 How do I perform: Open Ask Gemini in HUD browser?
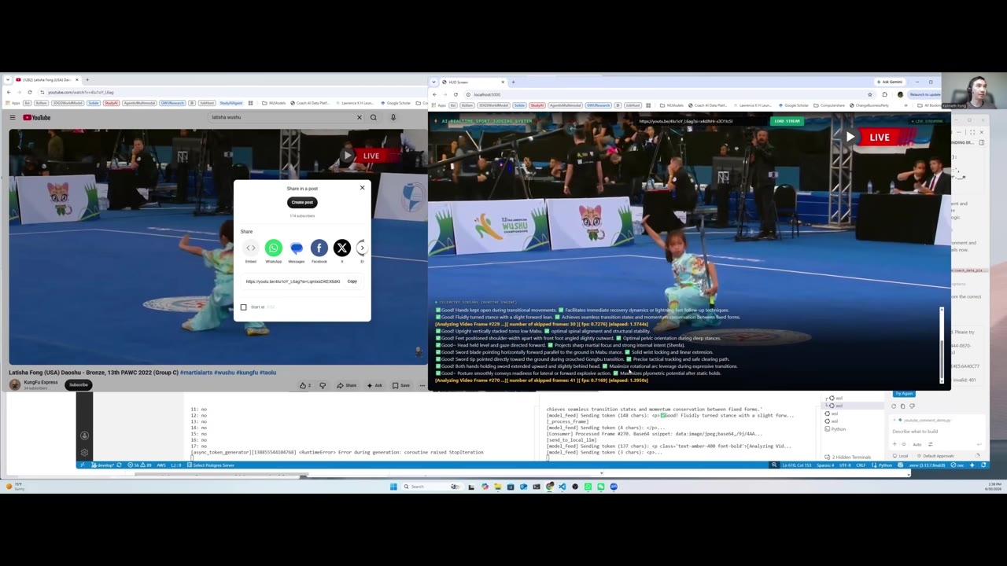[891, 82]
